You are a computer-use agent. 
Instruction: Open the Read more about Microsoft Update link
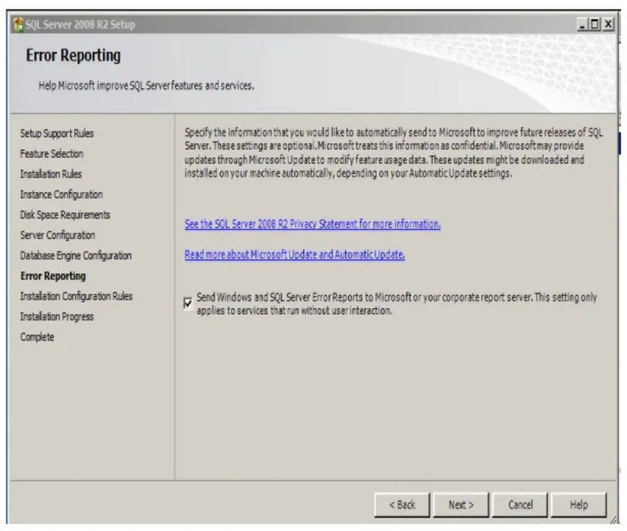[294, 255]
